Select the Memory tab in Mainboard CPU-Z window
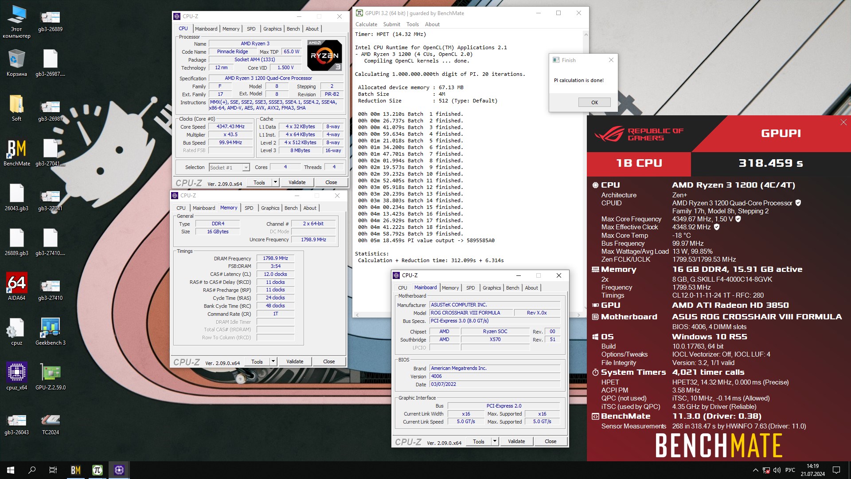Screen dimensions: 851x479 pos(450,288)
